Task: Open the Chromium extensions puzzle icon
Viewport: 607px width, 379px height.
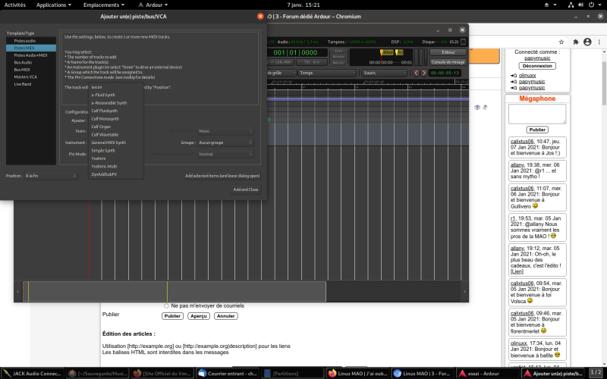Action: 576,42
